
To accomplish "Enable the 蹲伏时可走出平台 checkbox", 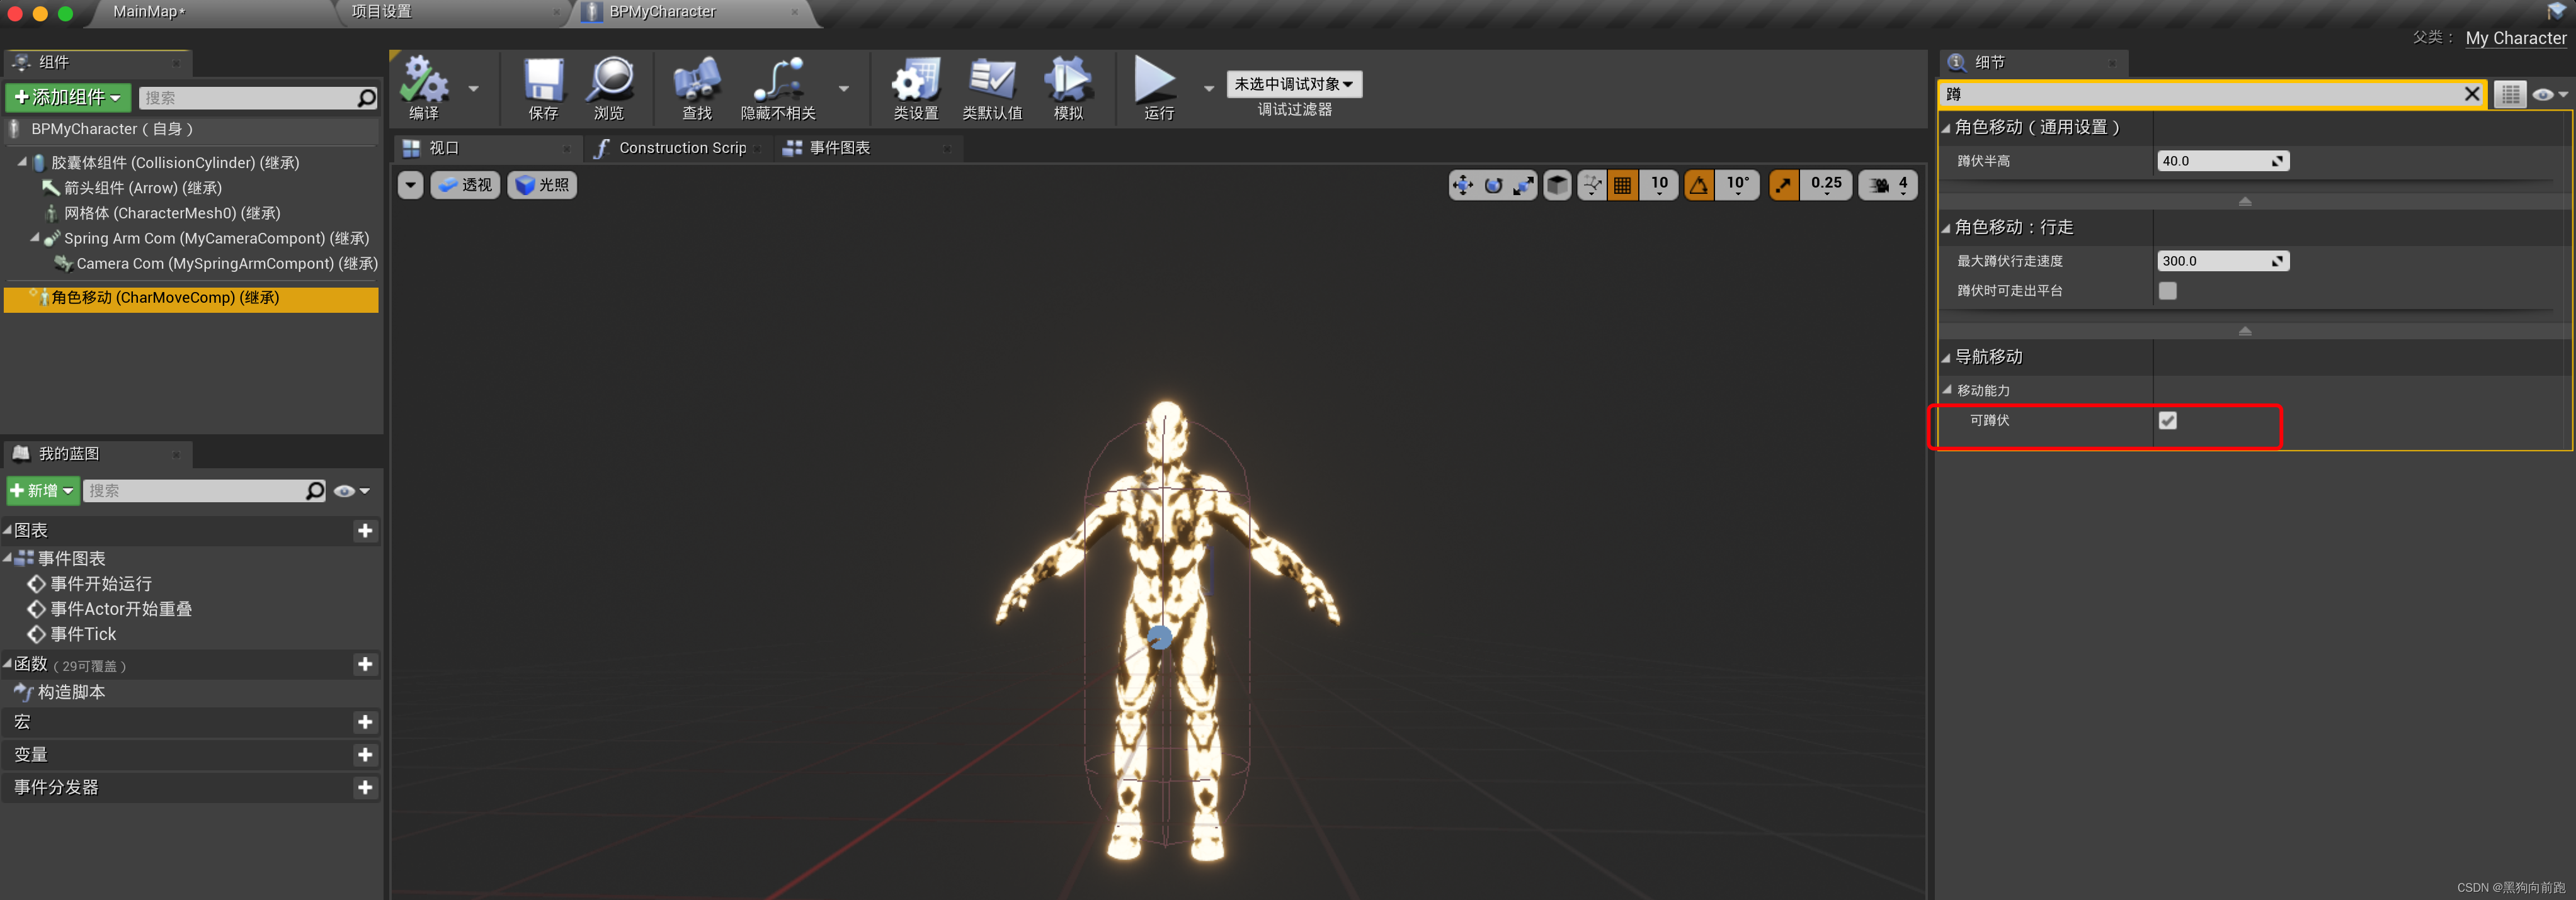I will pyautogui.click(x=2168, y=291).
